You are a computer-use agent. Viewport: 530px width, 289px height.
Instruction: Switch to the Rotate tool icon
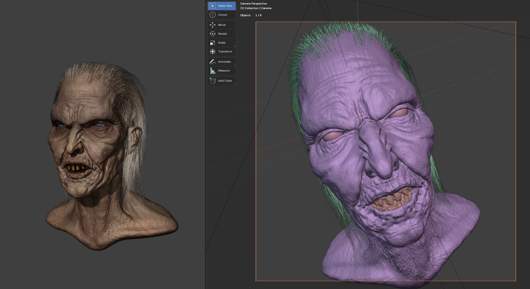(x=212, y=34)
